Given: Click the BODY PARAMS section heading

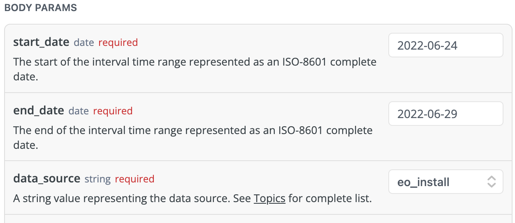Looking at the screenshot, I should click(40, 8).
